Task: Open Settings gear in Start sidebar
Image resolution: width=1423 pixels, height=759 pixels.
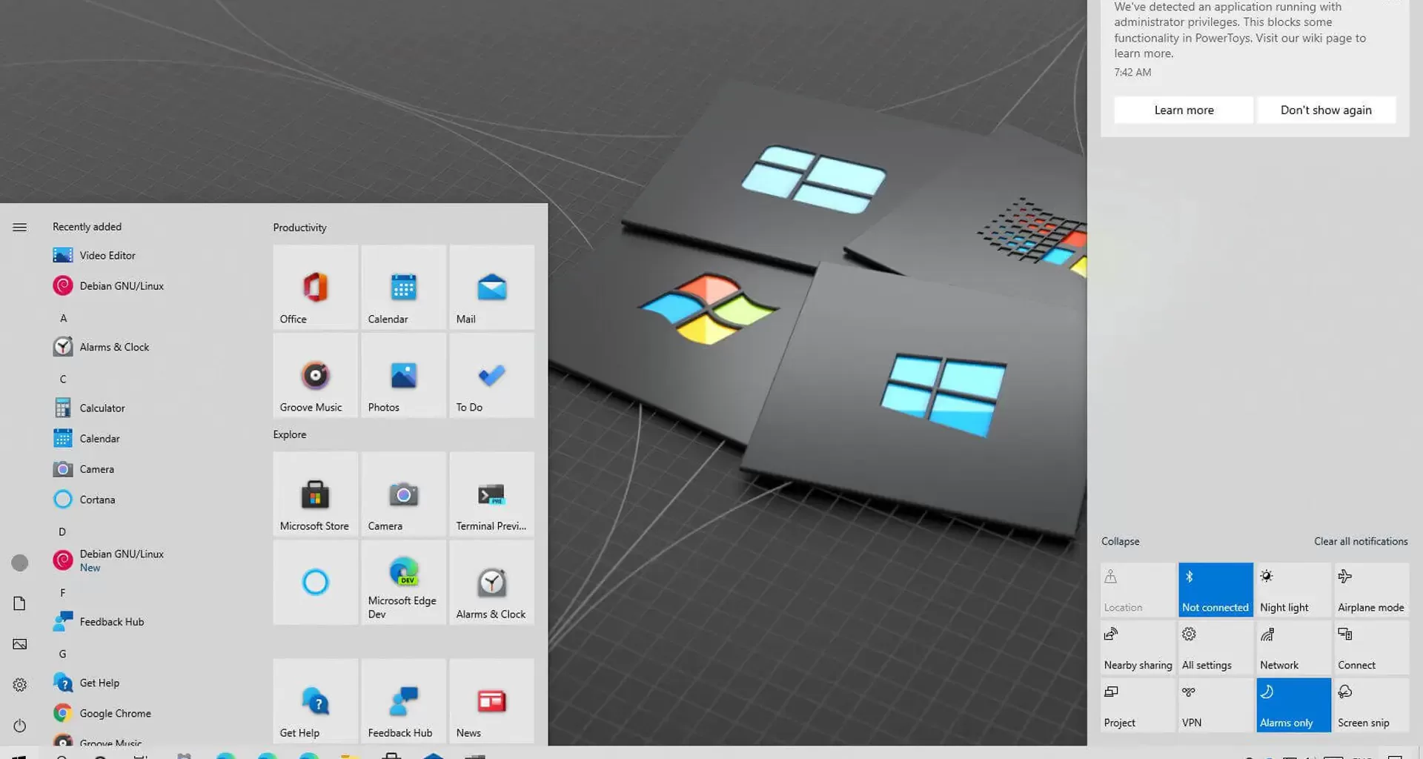Action: (20, 685)
